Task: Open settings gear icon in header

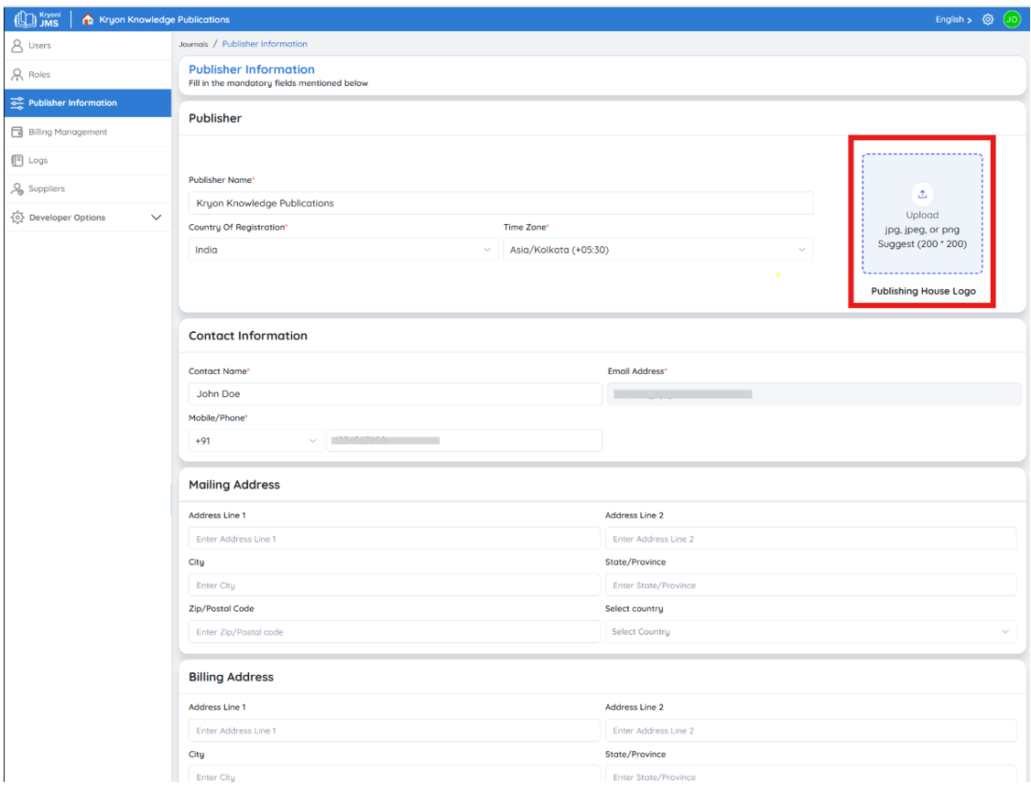Action: point(988,20)
